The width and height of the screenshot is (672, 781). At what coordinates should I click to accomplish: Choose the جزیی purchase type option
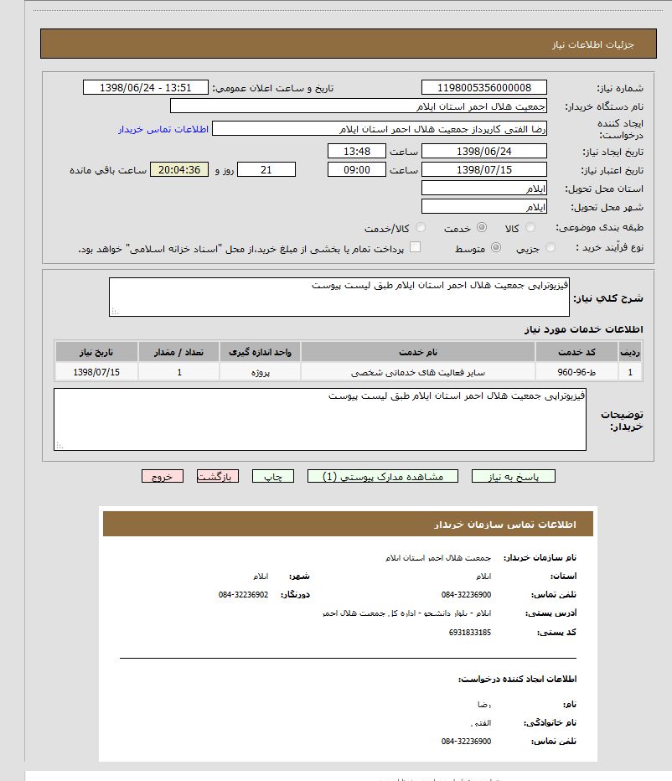tap(551, 248)
